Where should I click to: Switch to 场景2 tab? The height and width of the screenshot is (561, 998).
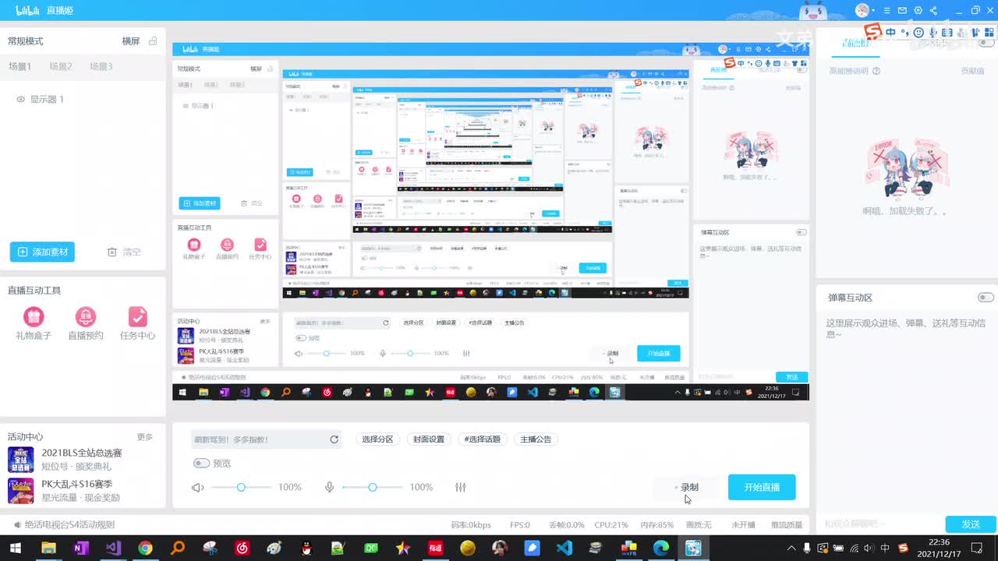pyautogui.click(x=60, y=66)
